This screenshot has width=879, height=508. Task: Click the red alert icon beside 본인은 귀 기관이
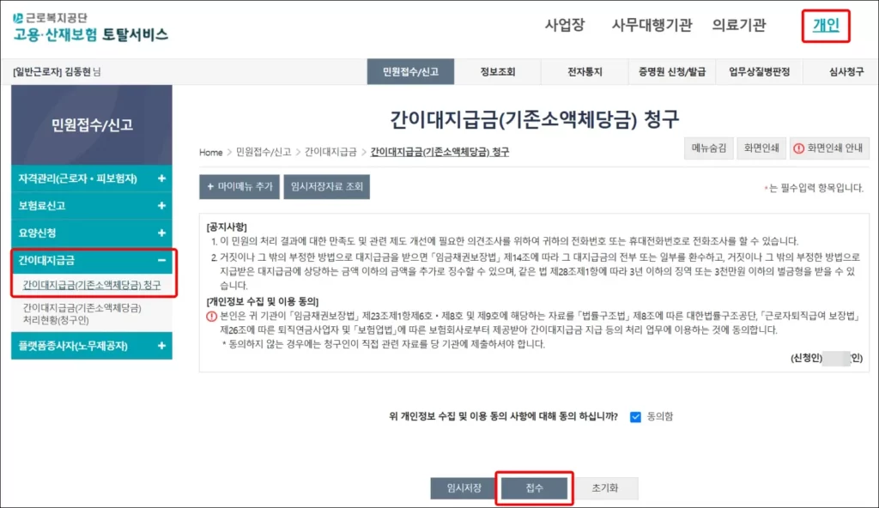(x=211, y=317)
